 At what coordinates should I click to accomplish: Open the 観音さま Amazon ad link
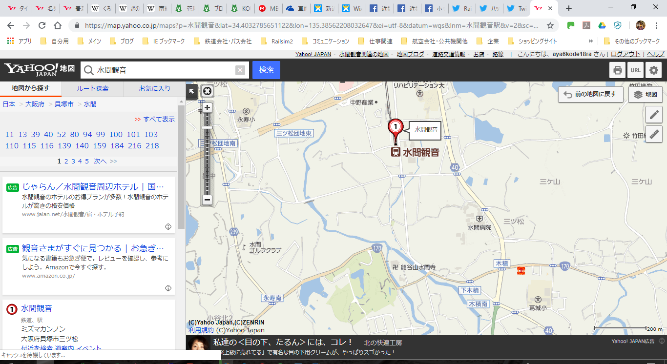pyautogui.click(x=93, y=248)
